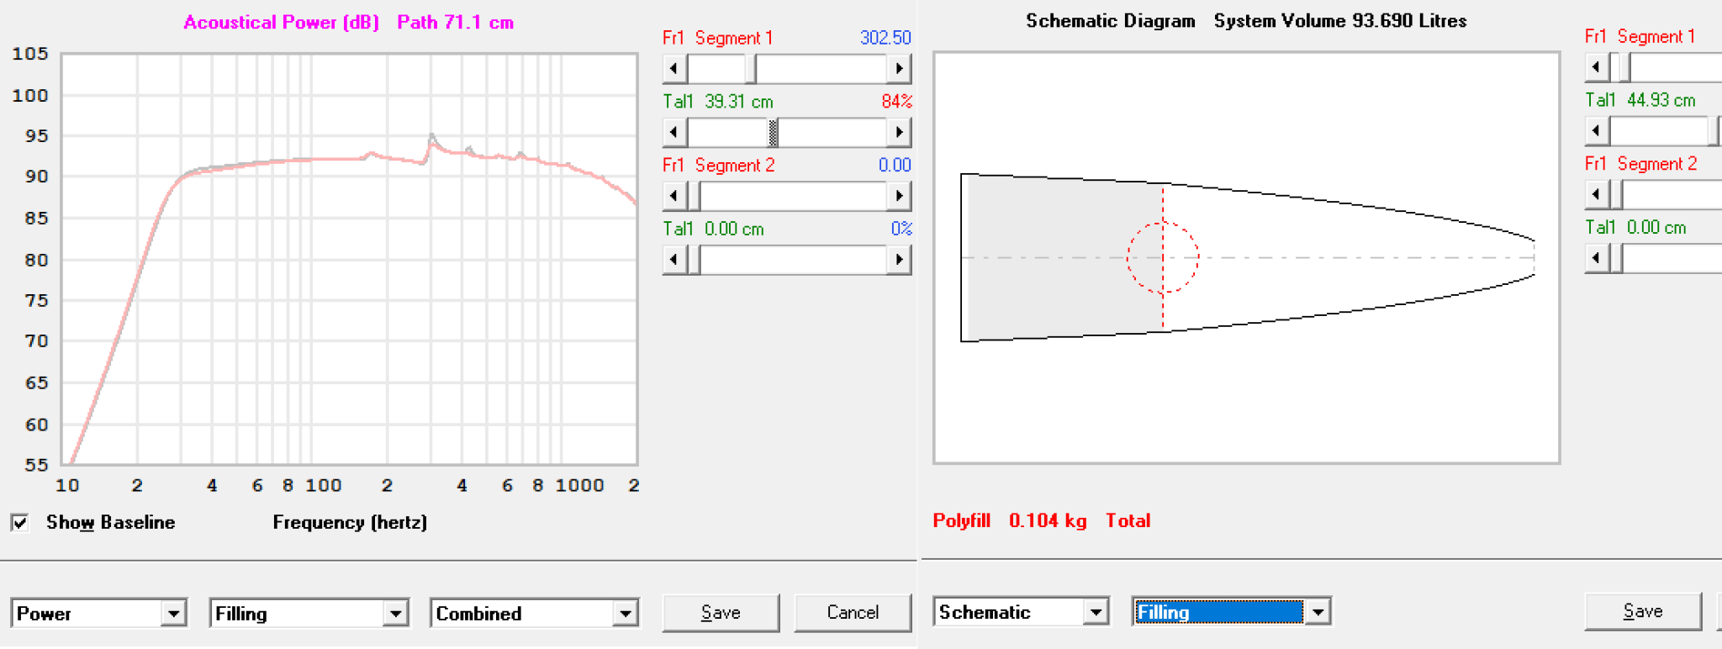The image size is (1722, 649).
Task: Click the 'System Volume 93.690 Litres' text
Action: click(1340, 21)
